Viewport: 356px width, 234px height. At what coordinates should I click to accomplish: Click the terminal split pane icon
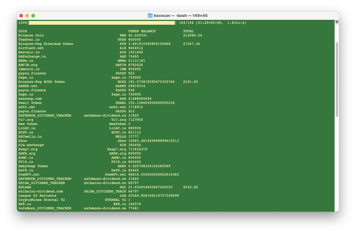pyautogui.click(x=337, y=22)
